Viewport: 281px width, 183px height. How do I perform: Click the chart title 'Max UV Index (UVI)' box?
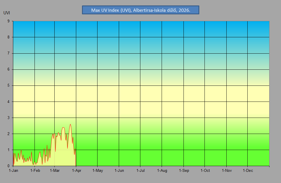click(x=140, y=10)
